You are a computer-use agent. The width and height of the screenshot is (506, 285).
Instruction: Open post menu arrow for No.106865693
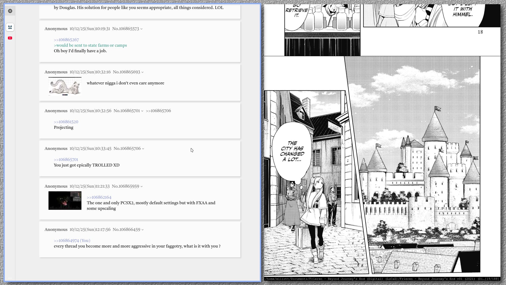(143, 72)
